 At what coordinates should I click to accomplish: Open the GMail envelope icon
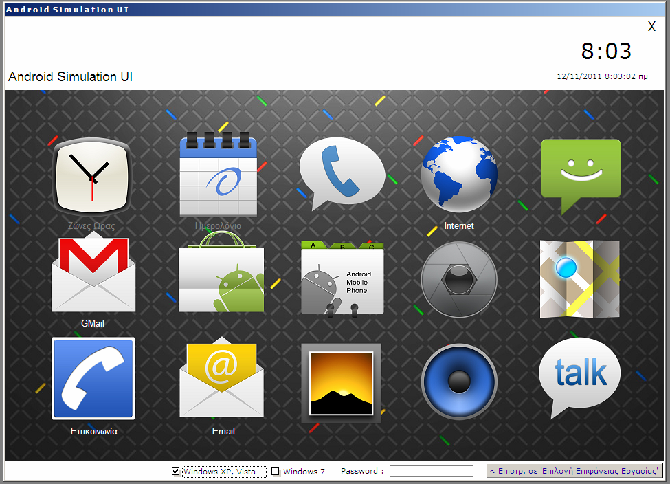[x=93, y=274]
